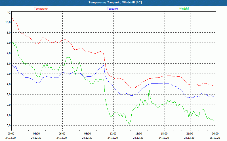Click the 2,0 y-axis value
Screen dimensions: 227x141
[x=9, y=105]
